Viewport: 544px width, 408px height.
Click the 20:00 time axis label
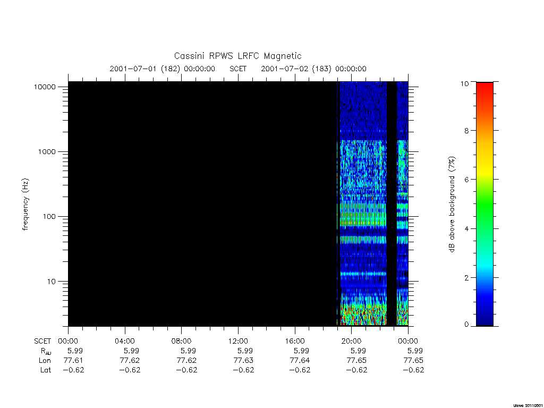tap(352, 341)
